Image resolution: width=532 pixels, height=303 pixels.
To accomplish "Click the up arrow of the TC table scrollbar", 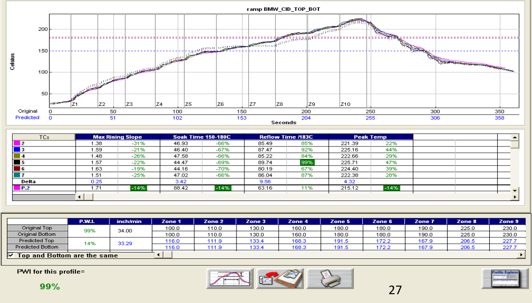I will [515, 137].
